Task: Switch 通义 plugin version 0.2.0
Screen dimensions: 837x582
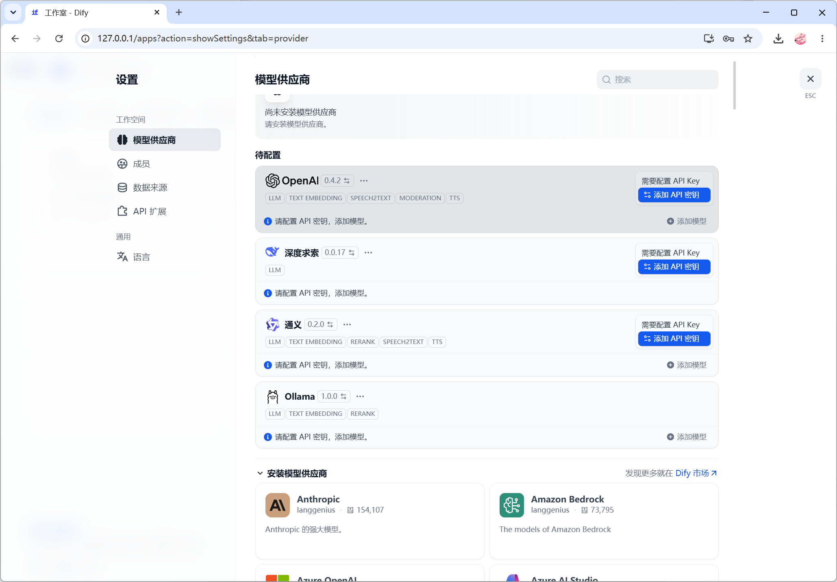Action: click(321, 325)
